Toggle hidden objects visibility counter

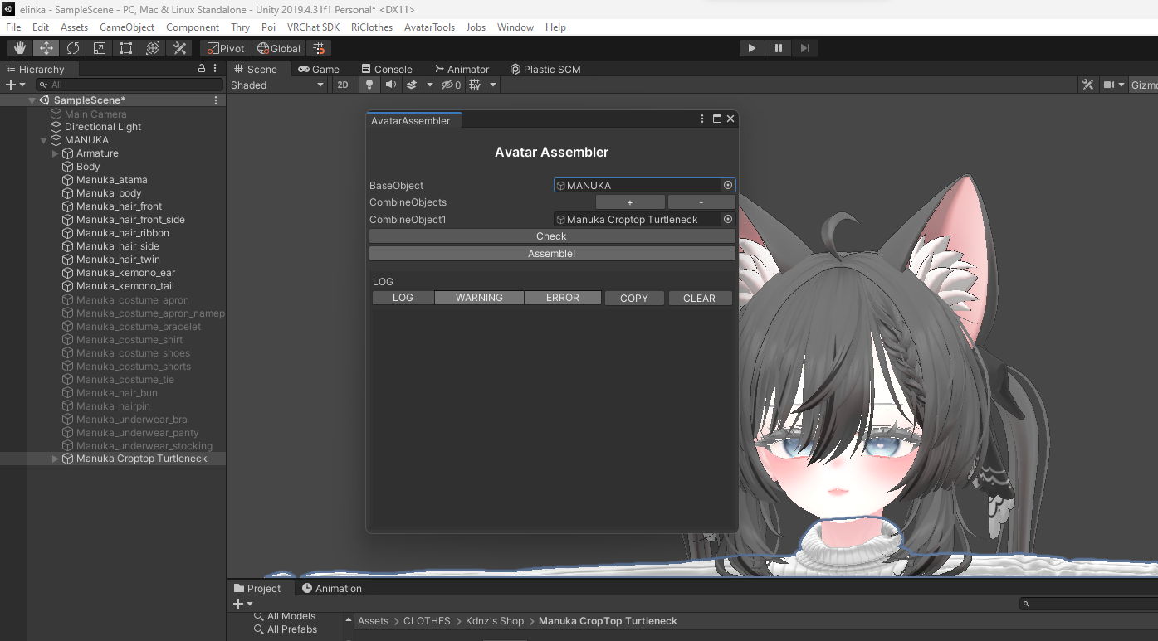(451, 85)
